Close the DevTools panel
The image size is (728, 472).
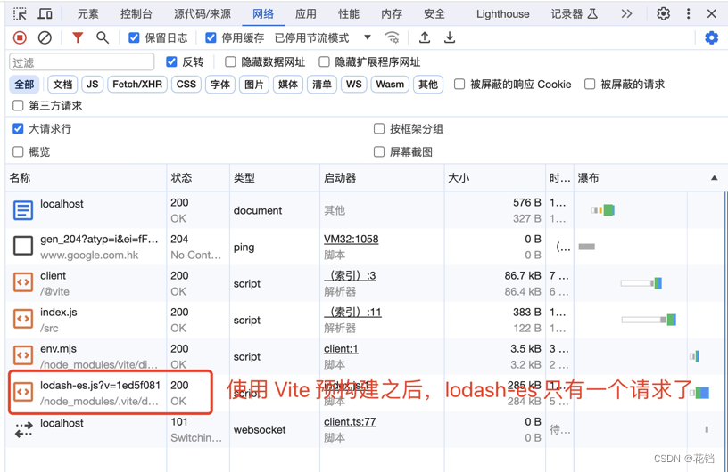(x=711, y=14)
